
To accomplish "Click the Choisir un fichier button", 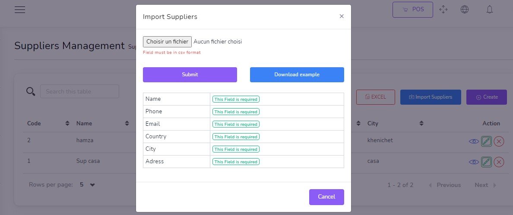I will (x=167, y=42).
